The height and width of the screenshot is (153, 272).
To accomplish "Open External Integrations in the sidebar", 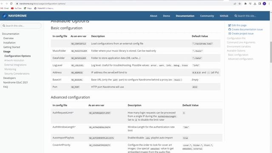I will point(15,65).
